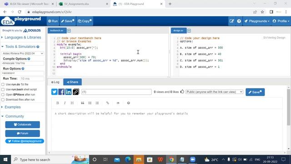Open Zoom from the Windows taskbar

click(193, 159)
